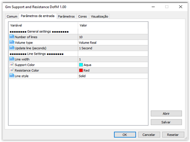Click the Salvar button
This screenshot has height=142, width=190.
(x=166, y=122)
